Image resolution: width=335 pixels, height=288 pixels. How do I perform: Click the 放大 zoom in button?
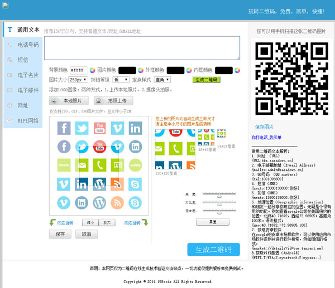[x=107, y=223]
